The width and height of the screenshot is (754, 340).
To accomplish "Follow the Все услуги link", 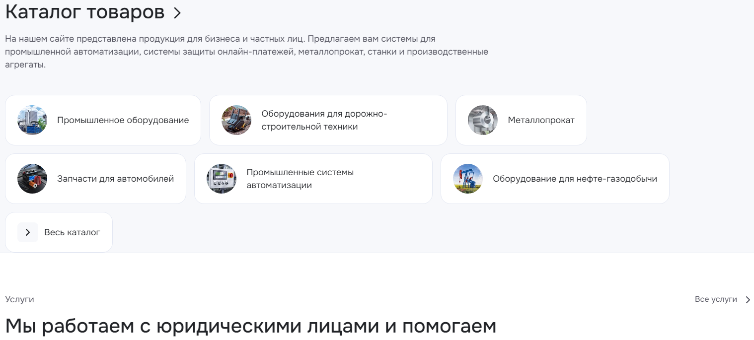I will pos(716,299).
